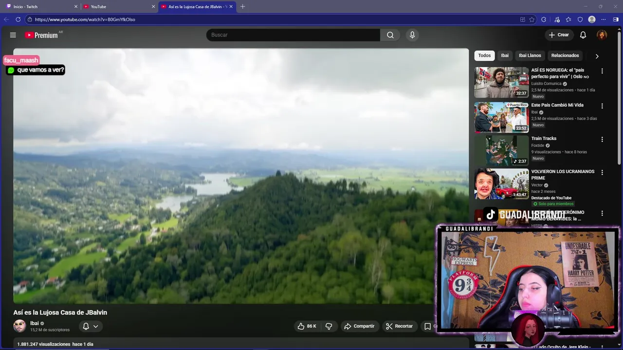
Task: Click the browser address bar URL
Action: (x=85, y=19)
